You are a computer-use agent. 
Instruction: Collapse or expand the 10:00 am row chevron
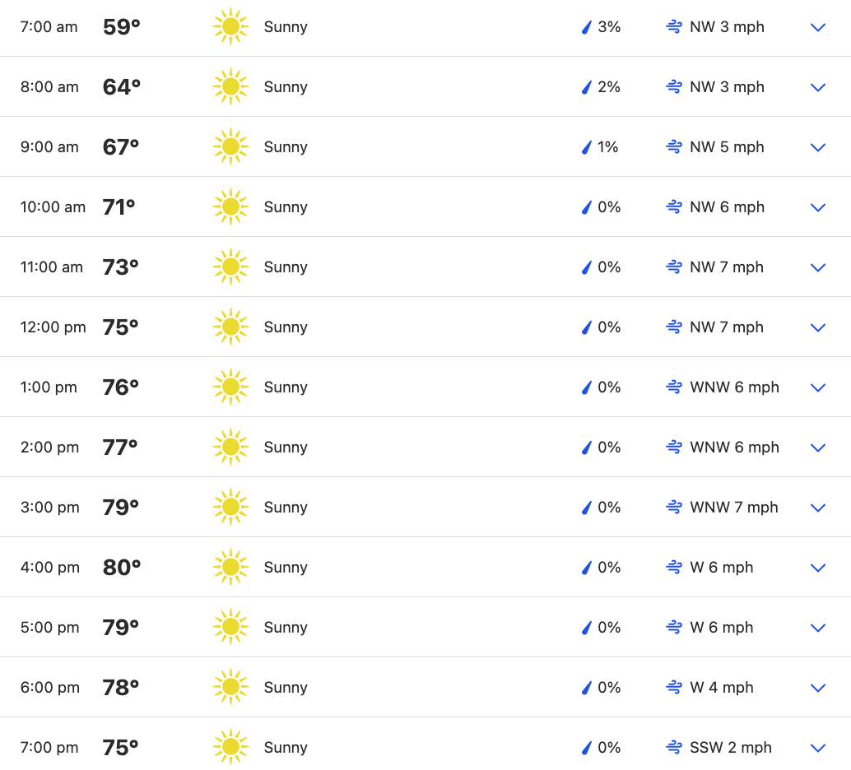click(817, 207)
